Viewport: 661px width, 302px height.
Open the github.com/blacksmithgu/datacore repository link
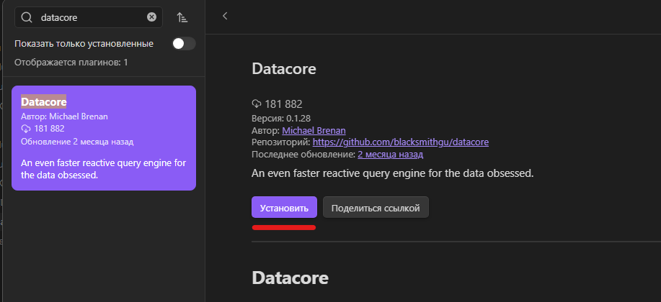click(x=401, y=142)
